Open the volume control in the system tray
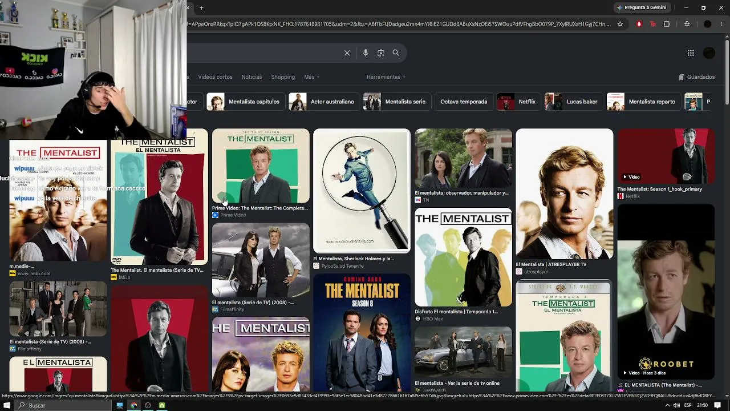 pyautogui.click(x=676, y=405)
